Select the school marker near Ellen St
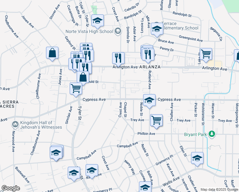The height and width of the screenshot is (192, 239). coord(197,158)
